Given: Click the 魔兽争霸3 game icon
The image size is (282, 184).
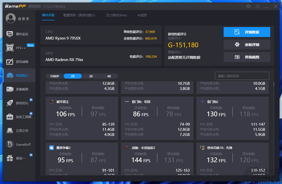Looking at the screenshot, I should pyautogui.click(x=52, y=148).
